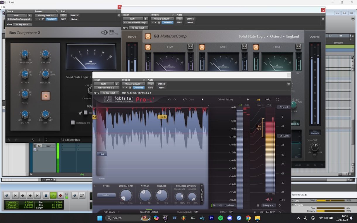Screen dimensions: 357x223
Task: Pause the loudness meter in Pro-L 2
Action: (258, 205)
